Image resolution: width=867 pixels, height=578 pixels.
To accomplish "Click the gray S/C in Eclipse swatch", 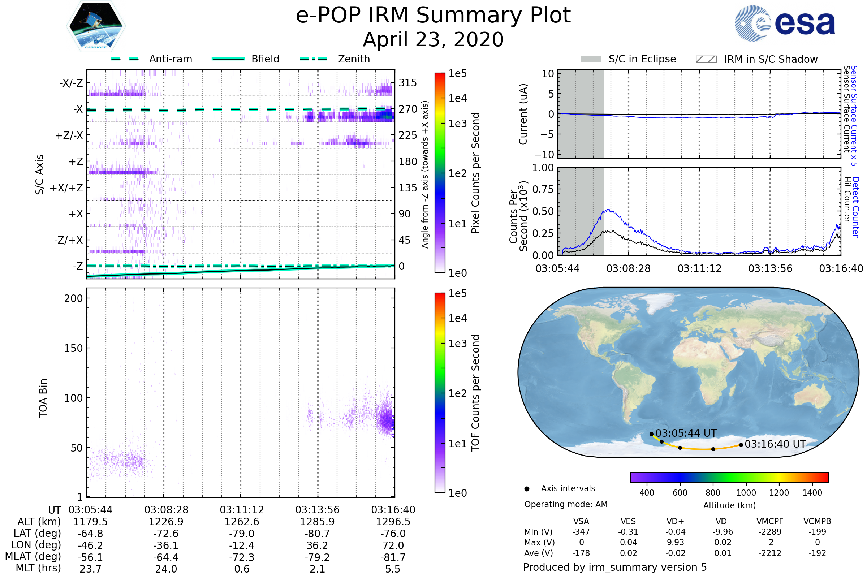I will tap(590, 59).
